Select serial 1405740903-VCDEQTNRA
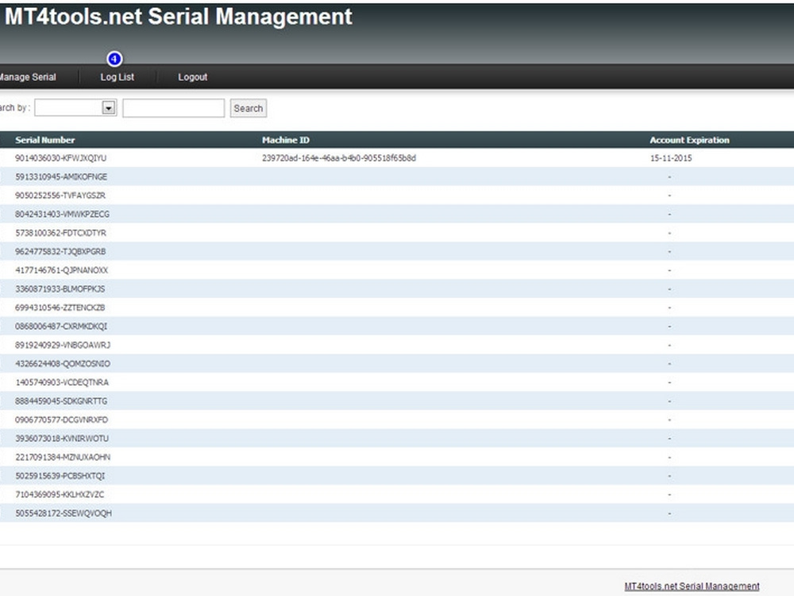Image resolution: width=794 pixels, height=596 pixels. [62, 383]
